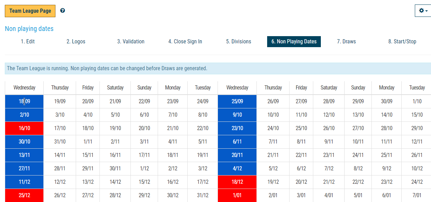Open the 8. Start/Stop tab
The width and height of the screenshot is (431, 202).
(x=402, y=42)
